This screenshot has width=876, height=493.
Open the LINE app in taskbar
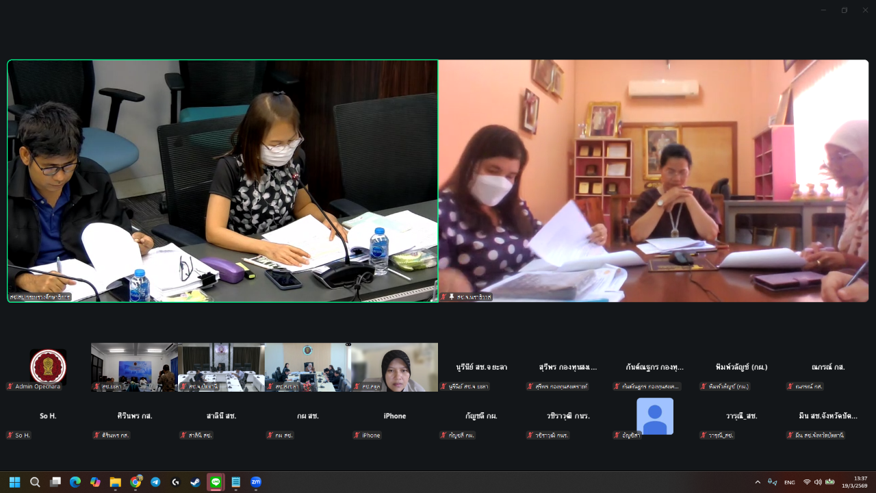[x=216, y=482]
